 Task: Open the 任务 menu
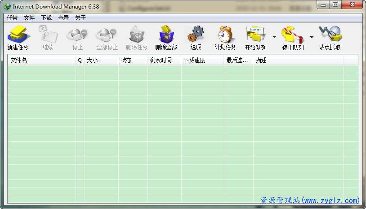[x=12, y=17]
